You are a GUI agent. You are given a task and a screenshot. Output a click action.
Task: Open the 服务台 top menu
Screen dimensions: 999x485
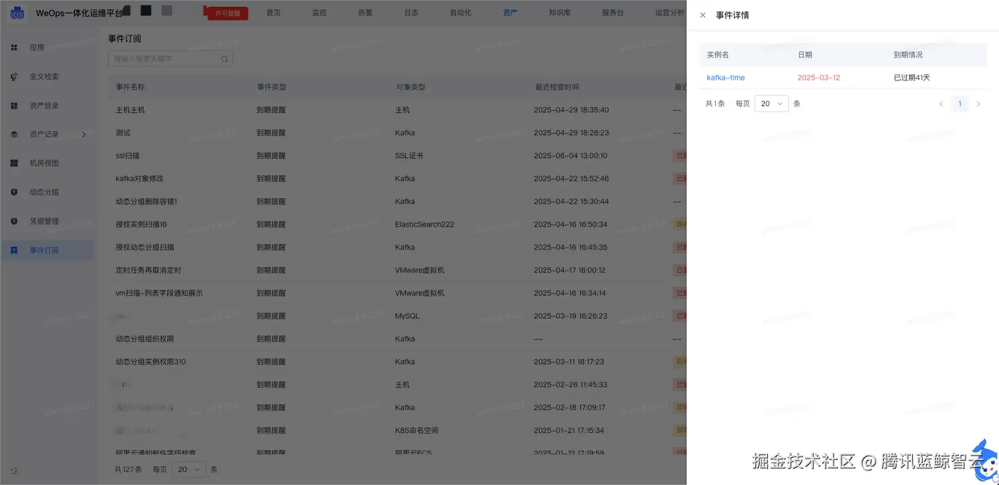point(613,12)
